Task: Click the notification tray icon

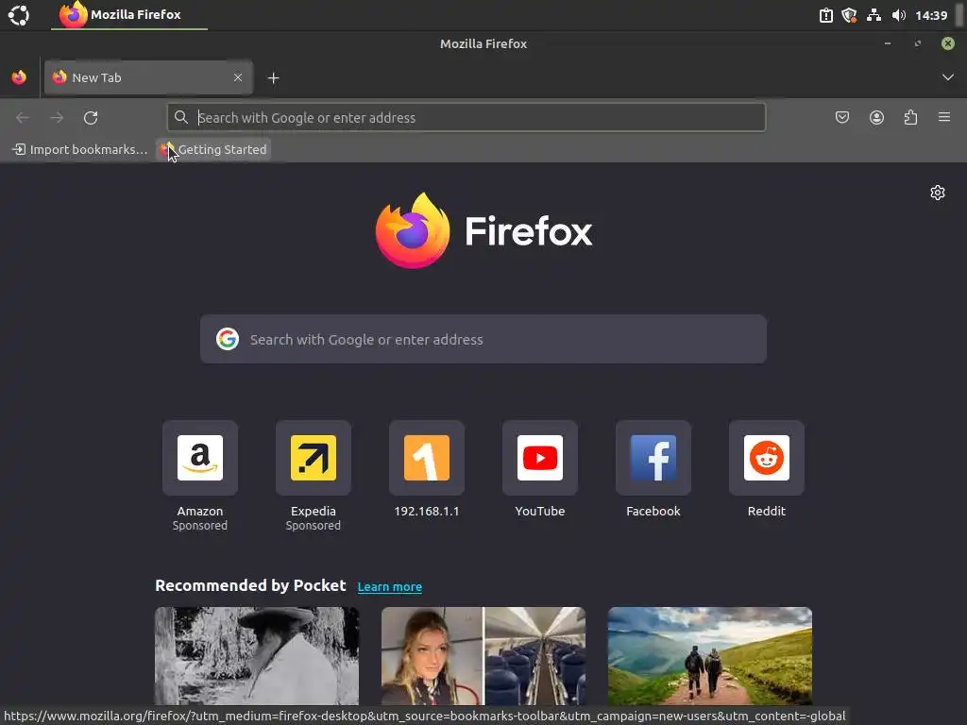Action: pos(825,15)
